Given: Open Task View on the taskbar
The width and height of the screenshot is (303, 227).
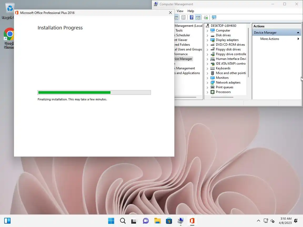Looking at the screenshot, I should pyautogui.click(x=134, y=221).
